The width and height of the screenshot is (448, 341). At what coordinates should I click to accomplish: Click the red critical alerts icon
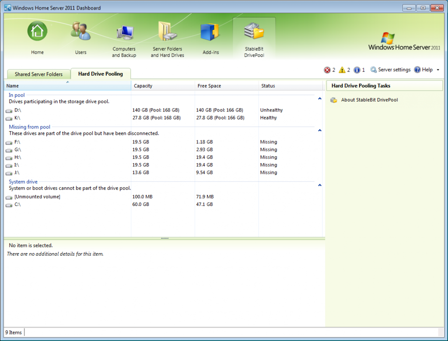tap(327, 70)
